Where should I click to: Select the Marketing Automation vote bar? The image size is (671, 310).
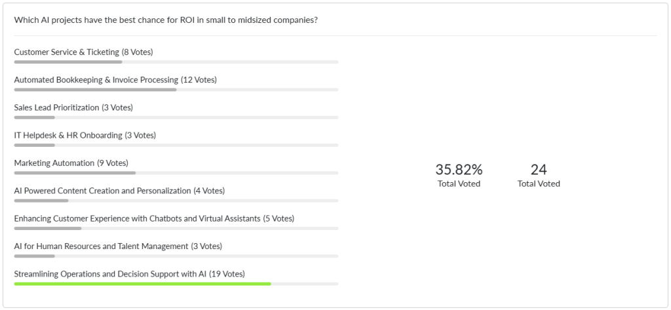[176, 173]
